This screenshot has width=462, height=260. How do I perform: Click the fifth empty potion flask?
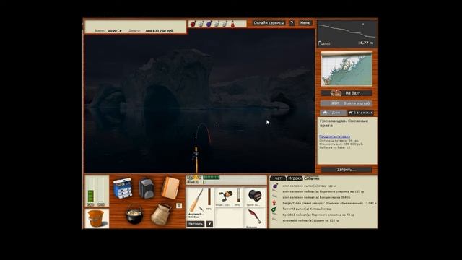(x=225, y=24)
